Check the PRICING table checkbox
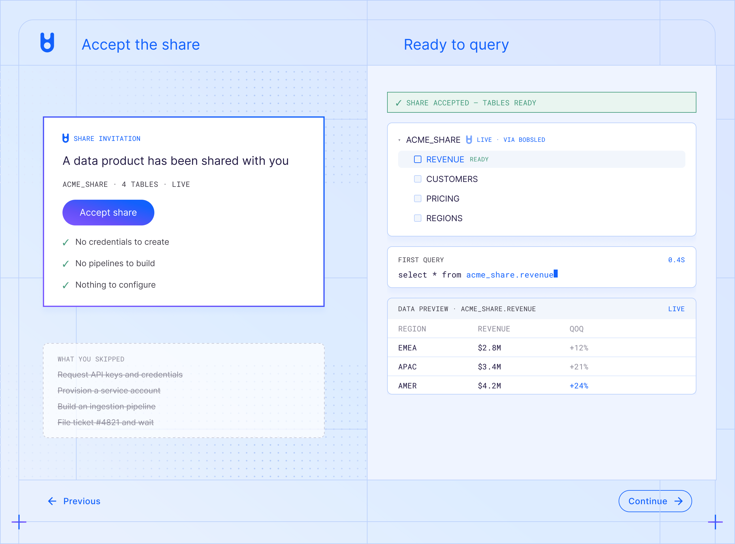Image resolution: width=735 pixels, height=544 pixels. point(418,198)
